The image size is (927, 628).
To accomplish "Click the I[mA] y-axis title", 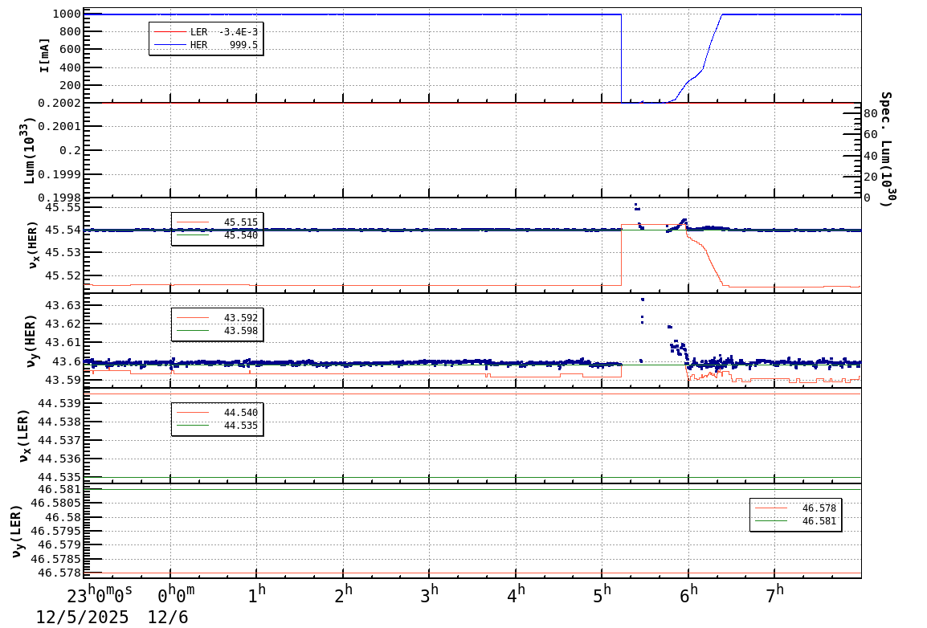I will 45,55.
